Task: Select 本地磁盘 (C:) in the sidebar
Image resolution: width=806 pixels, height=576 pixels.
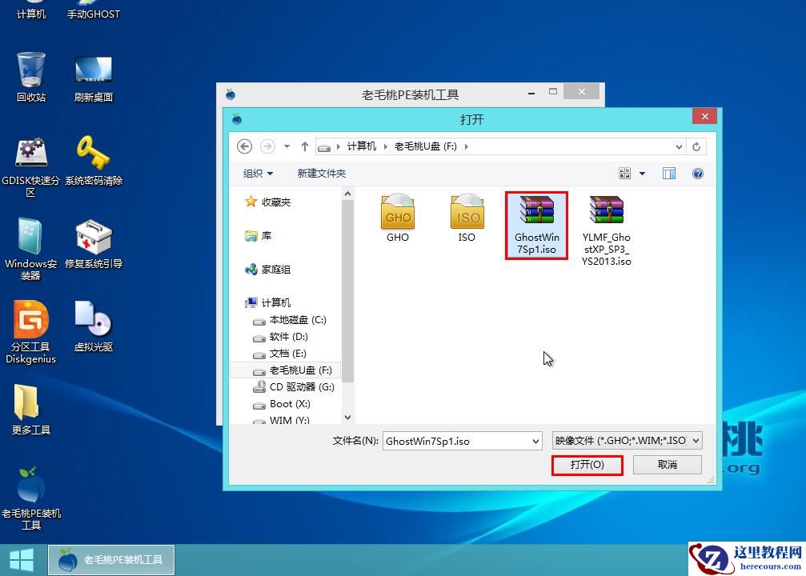Action: click(x=299, y=319)
